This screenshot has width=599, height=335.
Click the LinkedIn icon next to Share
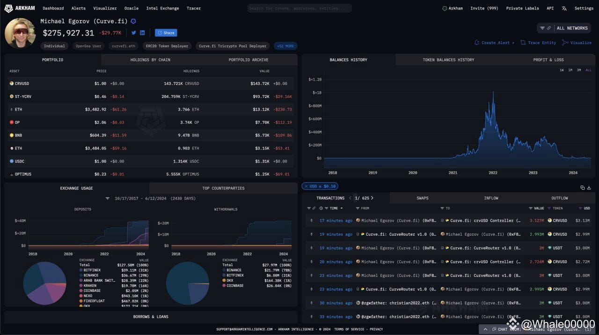point(142,33)
